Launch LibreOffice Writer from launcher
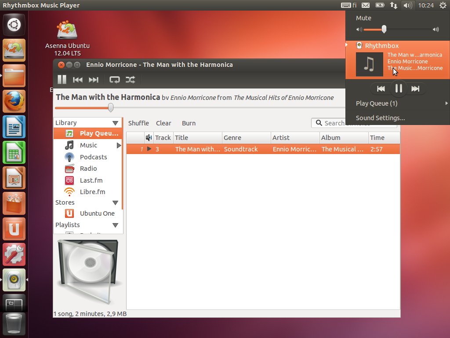Screen dimensions: 450x338 pyautogui.click(x=14, y=127)
